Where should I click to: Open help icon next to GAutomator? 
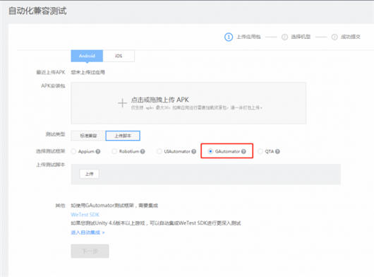243,151
